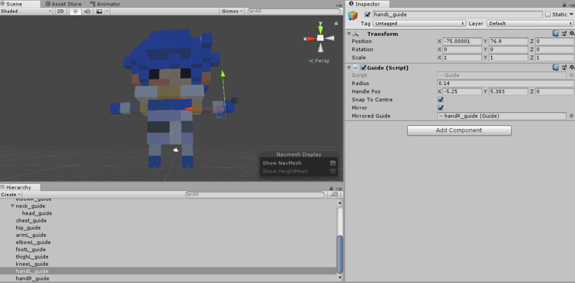The height and width of the screenshot is (283, 575).
Task: Click the Add Component button
Action: [459, 131]
